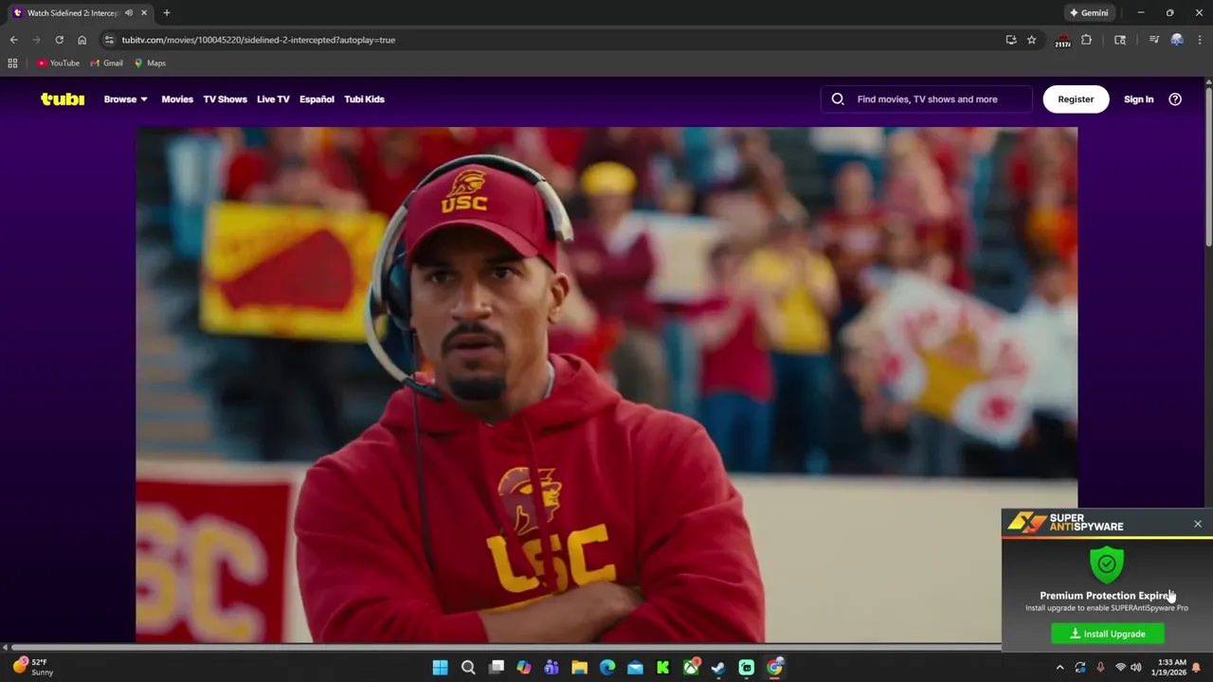
Task: Open the Windows Start menu
Action: pos(440,668)
